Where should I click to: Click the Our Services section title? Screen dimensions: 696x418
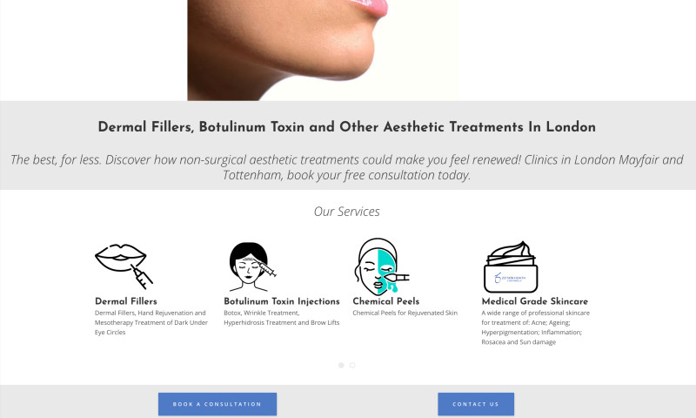(346, 212)
